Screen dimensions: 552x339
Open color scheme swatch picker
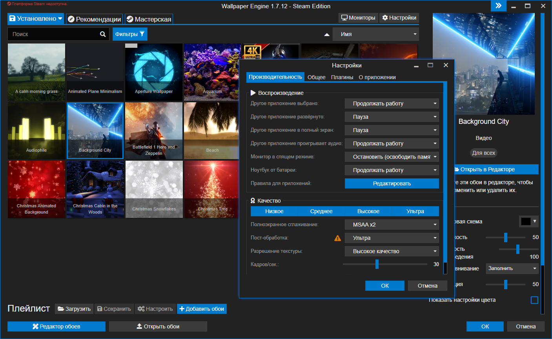pyautogui.click(x=529, y=221)
